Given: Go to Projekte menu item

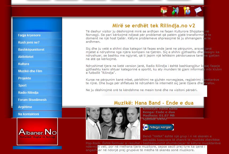Looking at the screenshot, I should point(37,78).
